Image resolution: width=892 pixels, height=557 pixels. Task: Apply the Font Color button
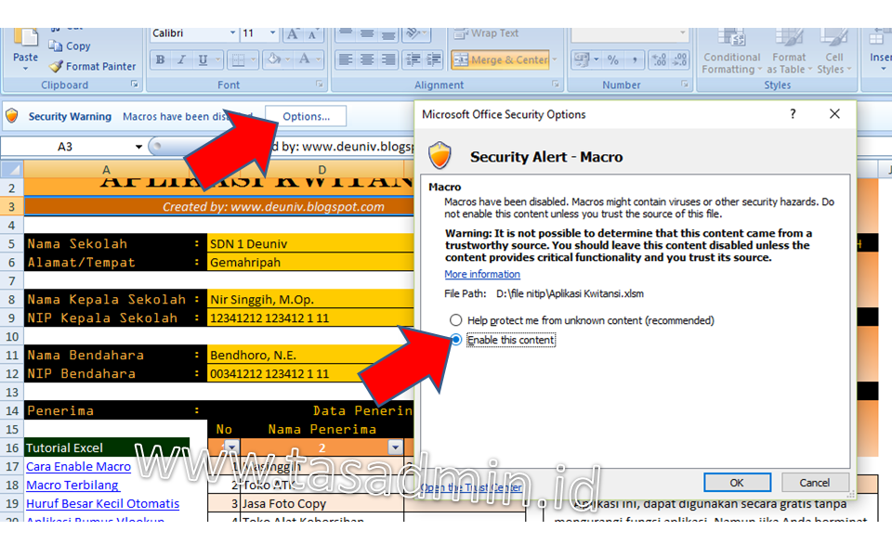[305, 59]
